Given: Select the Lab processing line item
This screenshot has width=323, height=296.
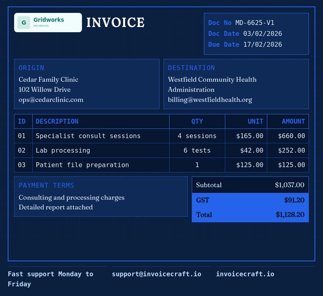Looking at the screenshot, I should pos(161,151).
